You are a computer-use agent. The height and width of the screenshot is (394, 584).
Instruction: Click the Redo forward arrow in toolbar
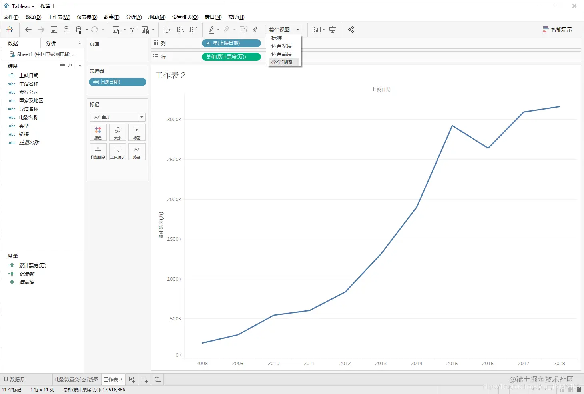[x=41, y=30]
